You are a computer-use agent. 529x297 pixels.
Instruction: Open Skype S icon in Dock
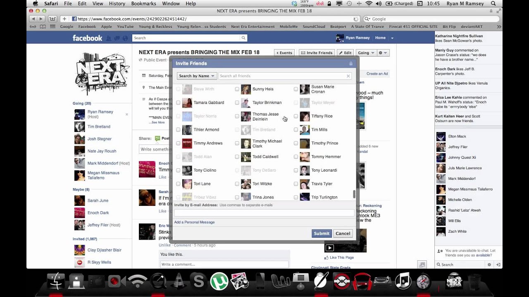tap(199, 282)
